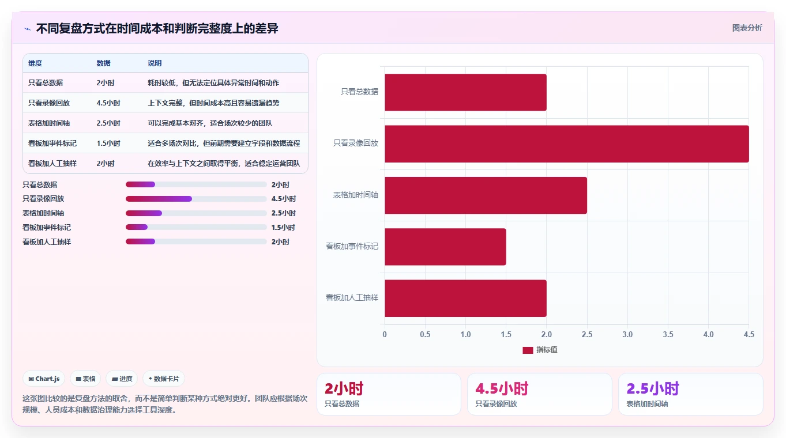Click the 看板加事件标记 chart bar
Screen dimensions: 786x438
[x=445, y=247]
